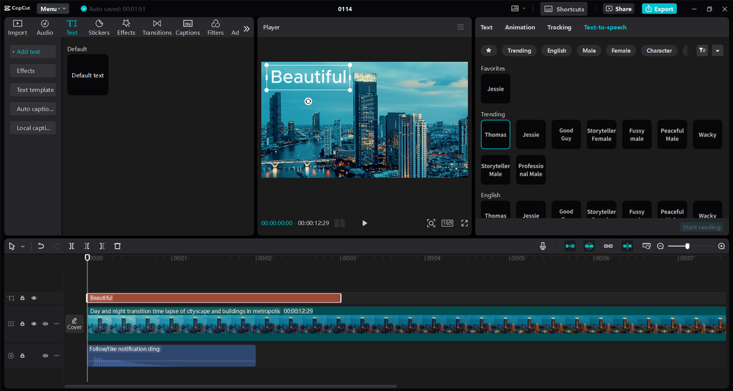
Task: Click the Share button
Action: coord(618,9)
